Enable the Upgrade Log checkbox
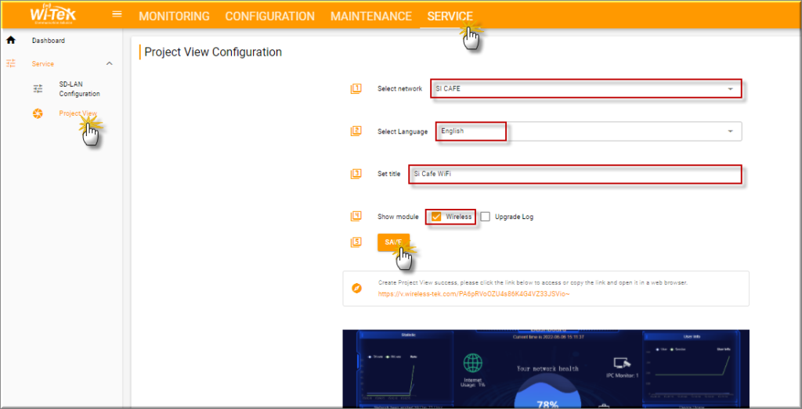Image resolution: width=802 pixels, height=409 pixels. coord(486,217)
